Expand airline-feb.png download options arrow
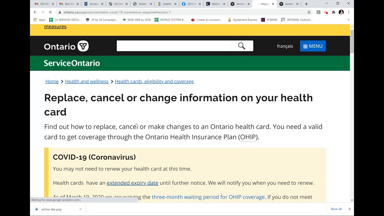The image size is (384, 216). (x=80, y=209)
